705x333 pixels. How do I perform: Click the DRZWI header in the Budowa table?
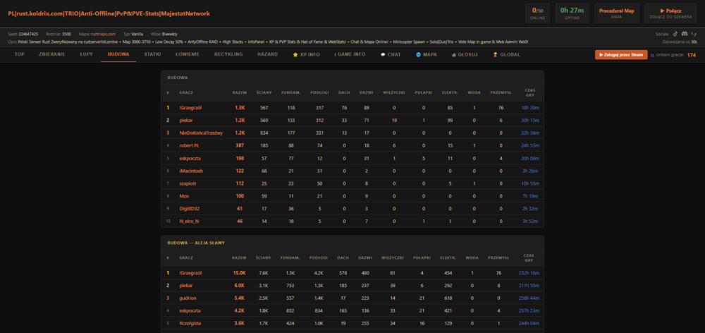(367, 92)
